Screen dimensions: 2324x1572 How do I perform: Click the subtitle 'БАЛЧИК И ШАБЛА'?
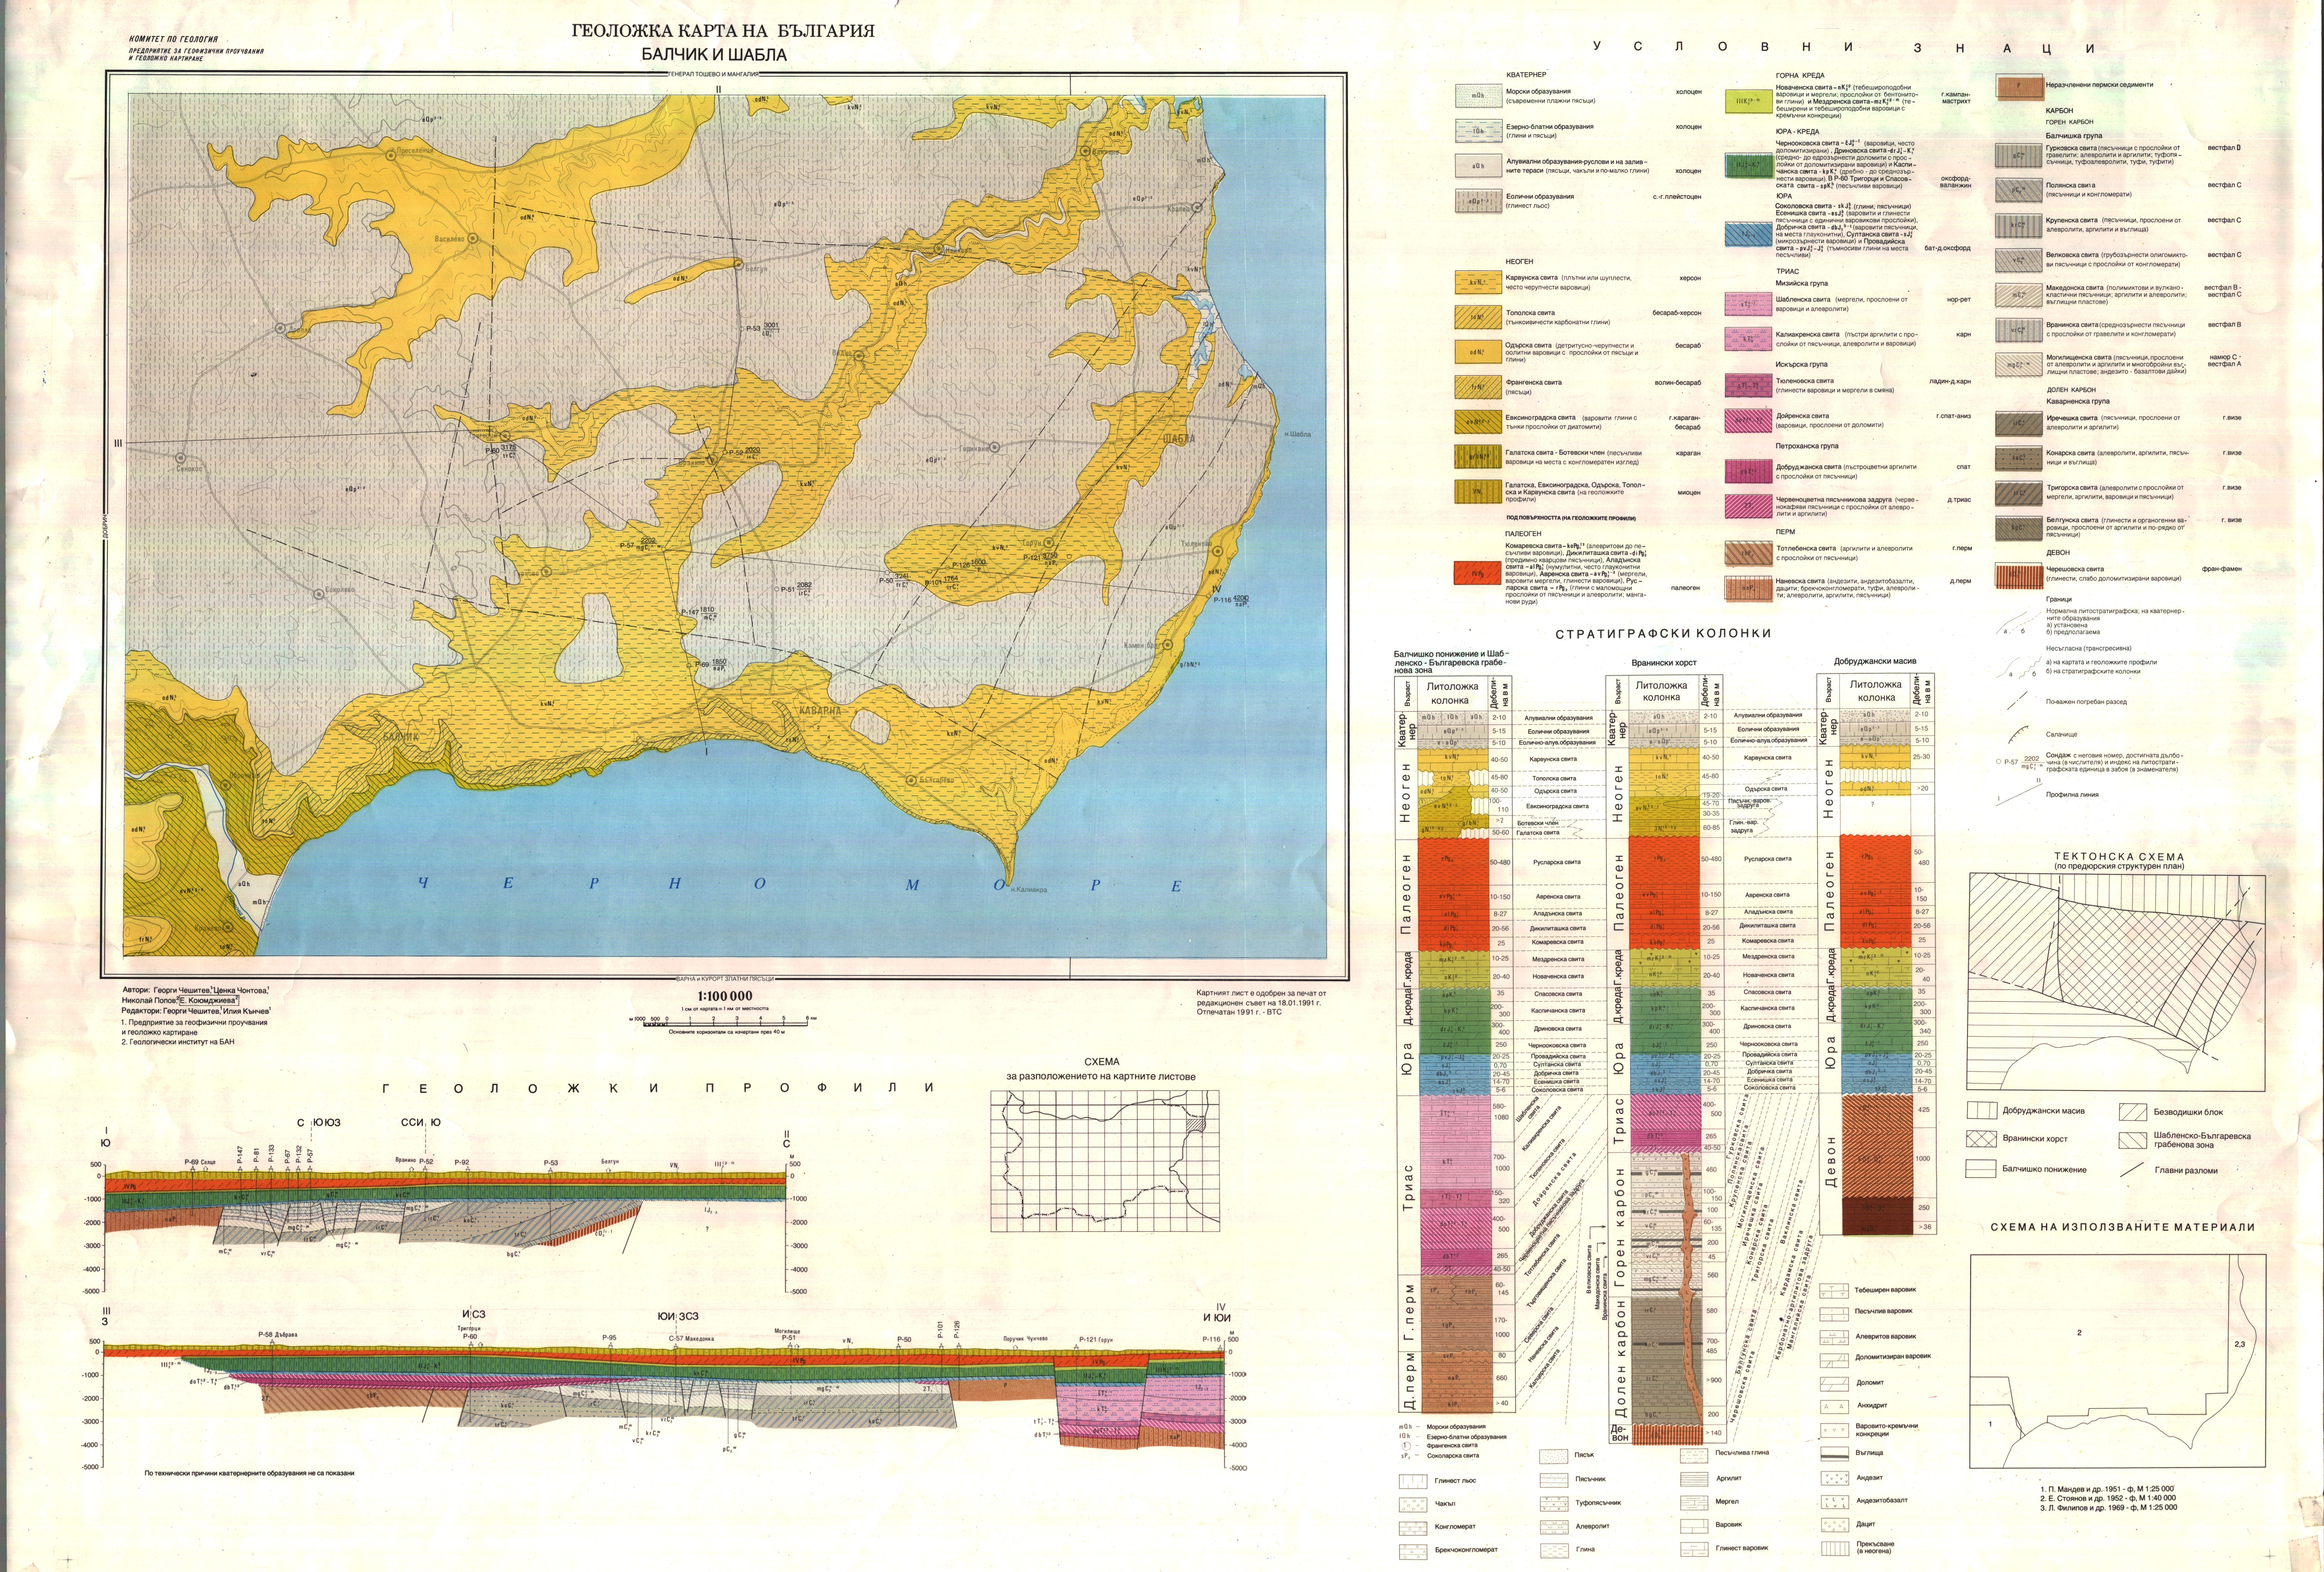(x=714, y=55)
